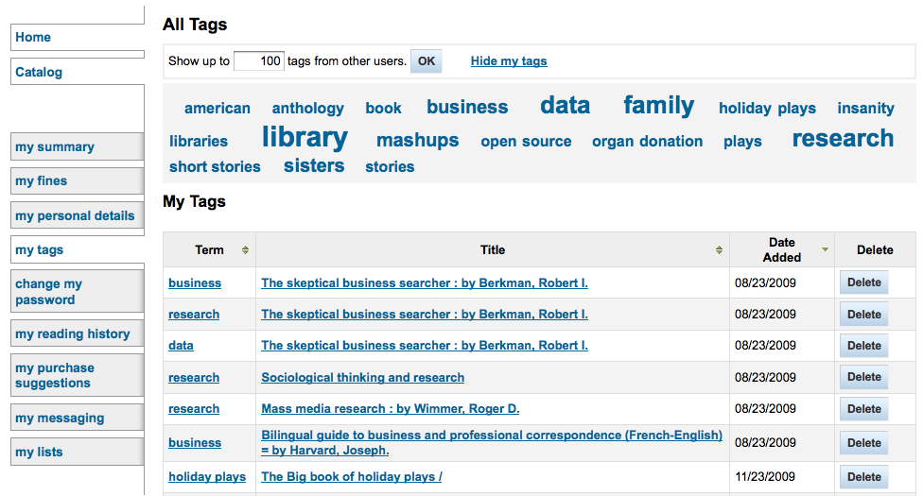
Task: Navigate to Catalog in sidebar
Action: click(x=78, y=72)
